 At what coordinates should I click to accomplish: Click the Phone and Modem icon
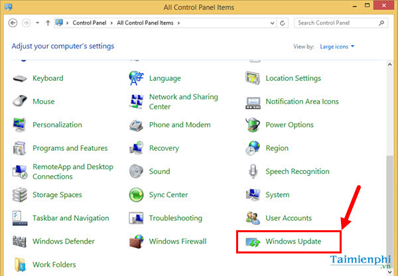click(136, 125)
